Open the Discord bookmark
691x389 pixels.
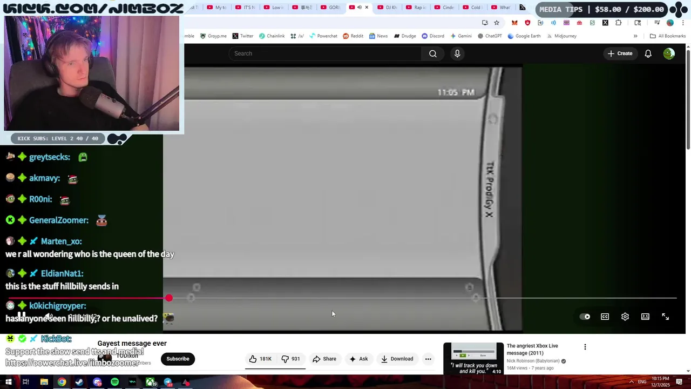pyautogui.click(x=432, y=36)
